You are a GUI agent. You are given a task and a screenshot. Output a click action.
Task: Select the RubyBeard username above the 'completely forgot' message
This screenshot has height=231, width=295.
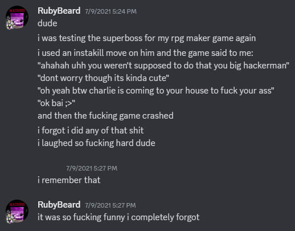(59, 205)
